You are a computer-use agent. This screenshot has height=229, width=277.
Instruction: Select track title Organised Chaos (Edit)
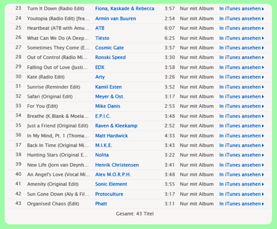53,204
